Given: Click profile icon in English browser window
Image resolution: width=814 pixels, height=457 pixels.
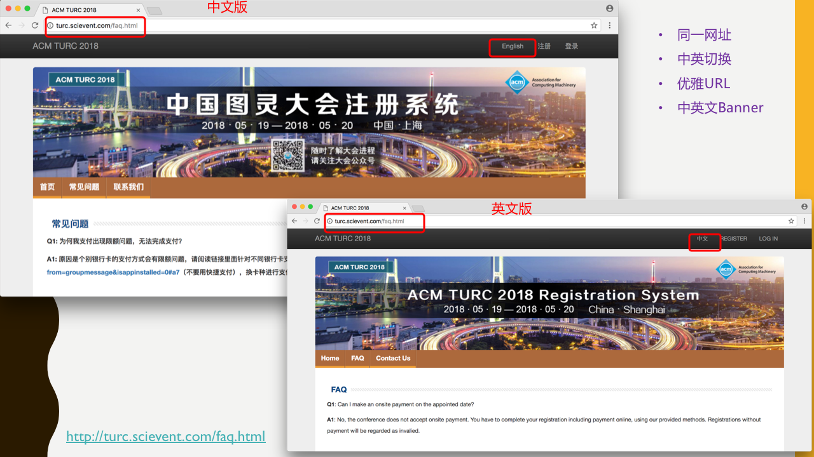Looking at the screenshot, I should pyautogui.click(x=804, y=207).
